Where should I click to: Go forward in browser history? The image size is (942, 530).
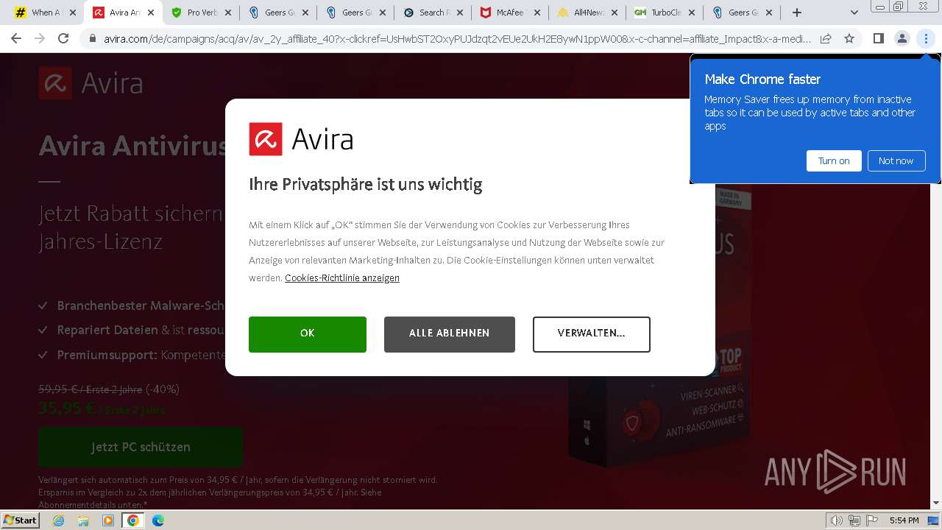[40, 38]
